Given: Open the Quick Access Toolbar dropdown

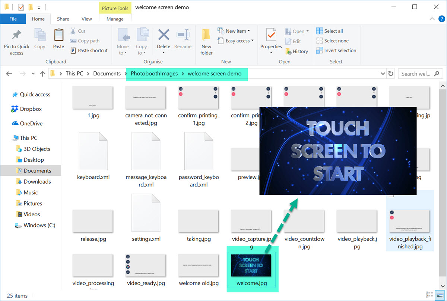Looking at the screenshot, I should click(x=39, y=7).
